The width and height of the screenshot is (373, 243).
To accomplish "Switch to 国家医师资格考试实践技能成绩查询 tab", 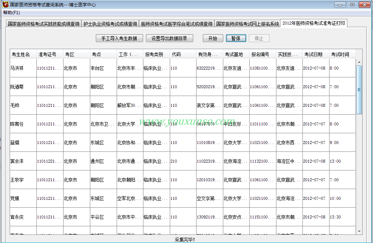I will point(43,23).
